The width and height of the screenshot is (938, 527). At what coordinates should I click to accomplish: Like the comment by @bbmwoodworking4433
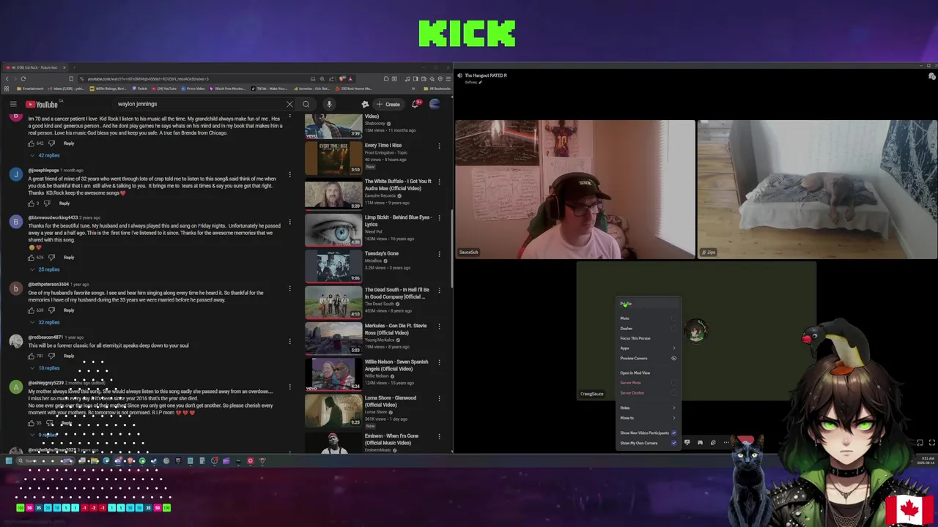(32, 258)
